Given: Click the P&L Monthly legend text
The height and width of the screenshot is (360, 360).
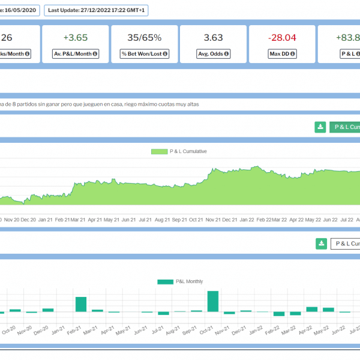Looking at the screenshot, I should [x=190, y=281].
